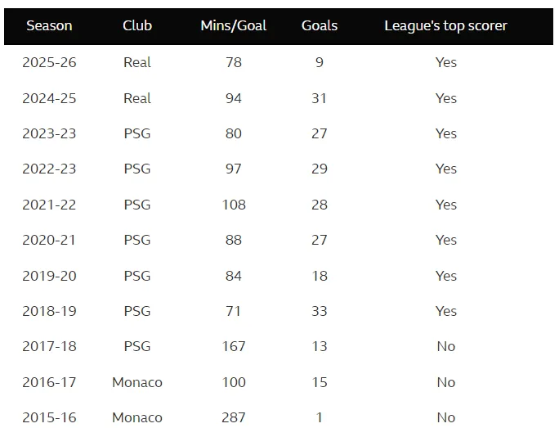Click the Real club cell for 2025-26

pos(137,62)
